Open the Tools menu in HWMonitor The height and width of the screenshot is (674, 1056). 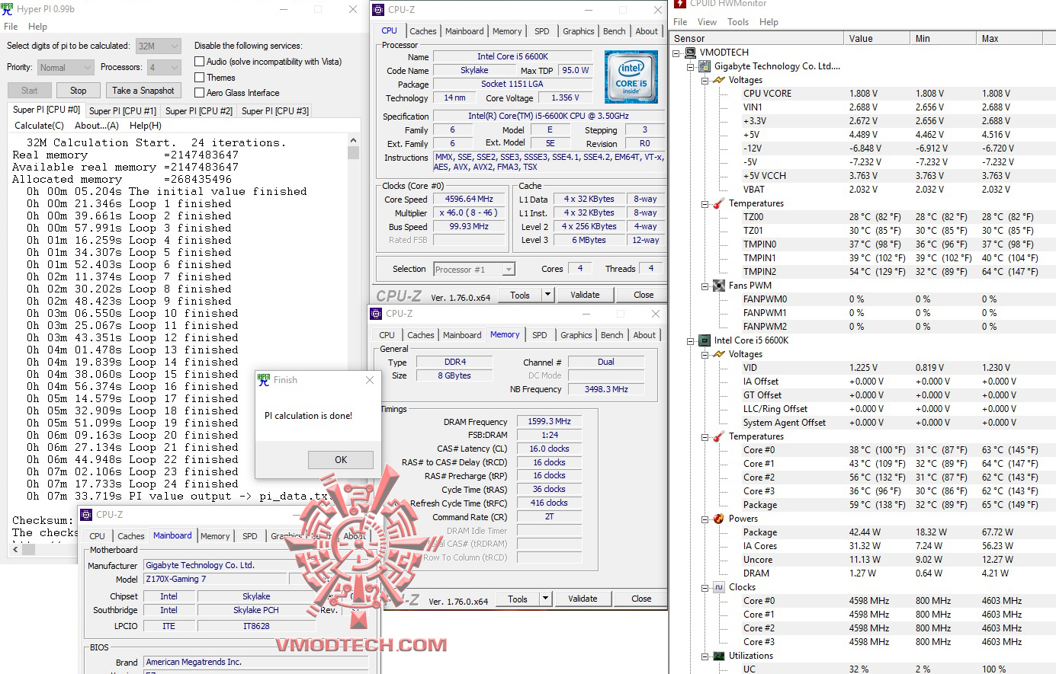[738, 22]
